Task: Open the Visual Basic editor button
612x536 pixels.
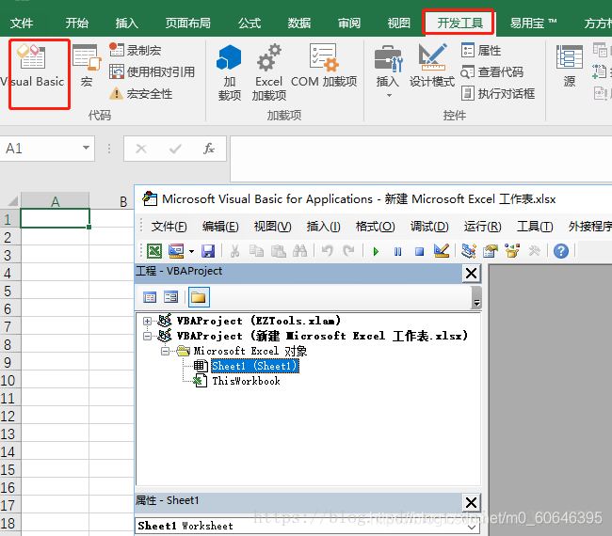Action: pos(33,66)
